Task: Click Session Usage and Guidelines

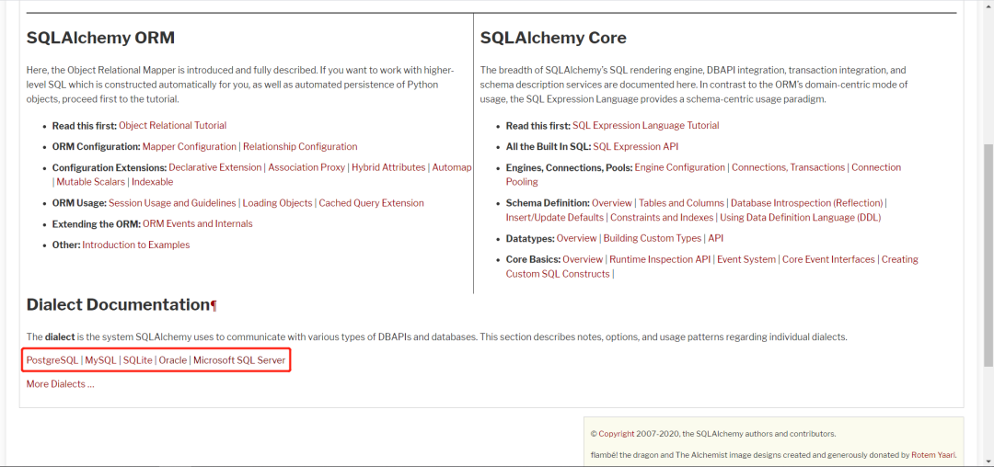Action: tap(174, 202)
